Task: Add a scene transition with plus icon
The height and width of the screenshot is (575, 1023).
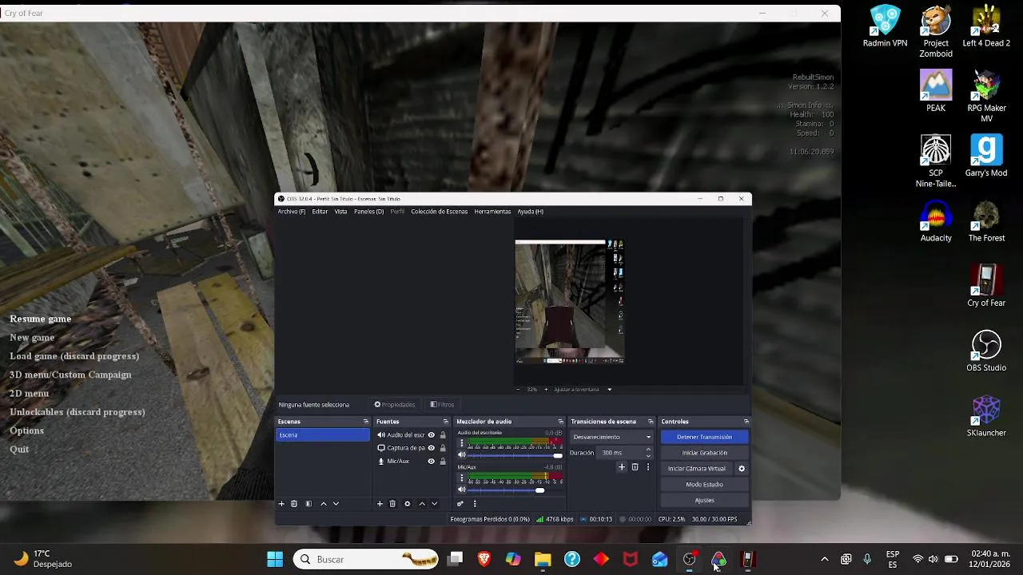Action: (621, 467)
